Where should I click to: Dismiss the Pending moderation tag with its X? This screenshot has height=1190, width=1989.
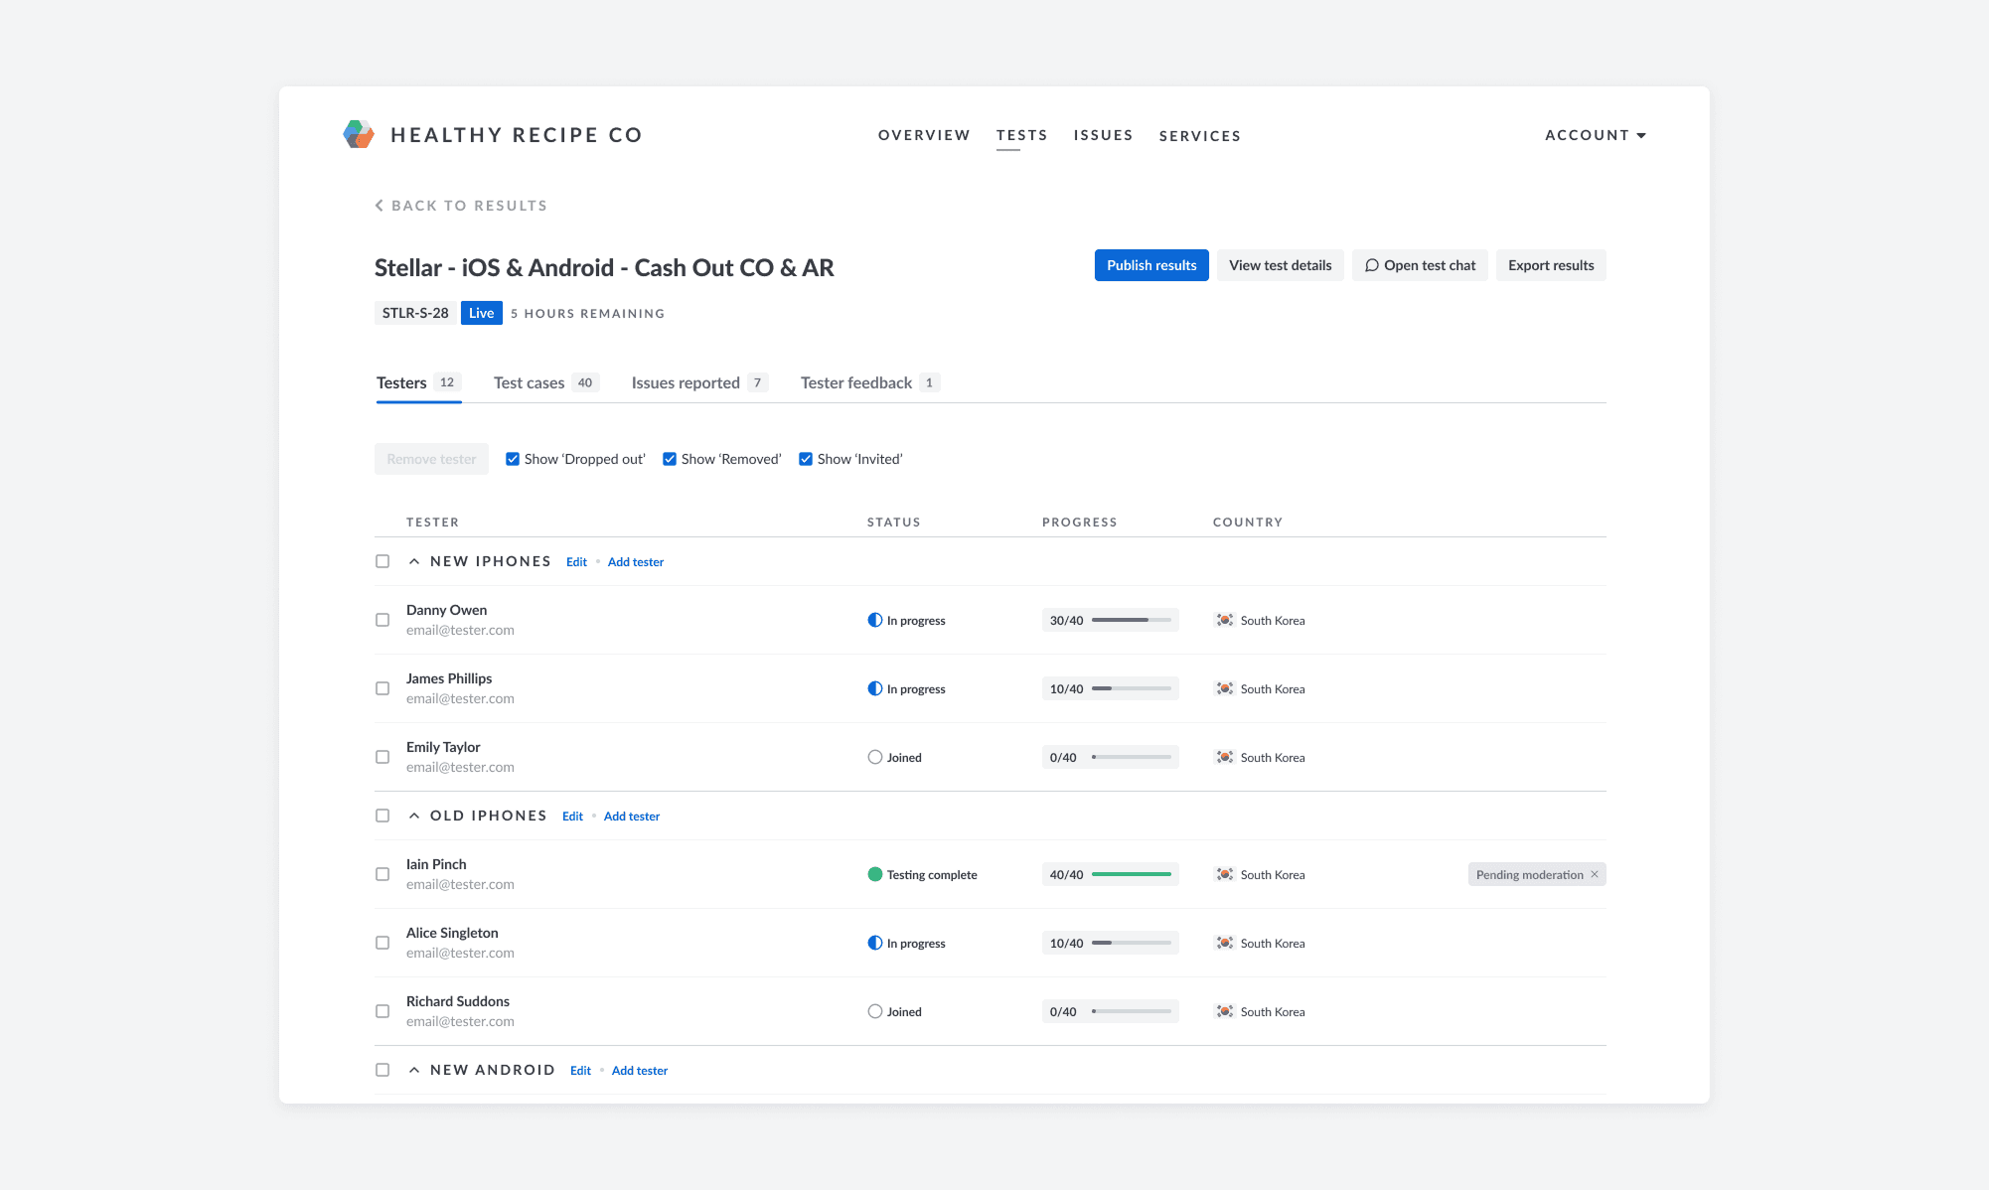click(x=1595, y=874)
